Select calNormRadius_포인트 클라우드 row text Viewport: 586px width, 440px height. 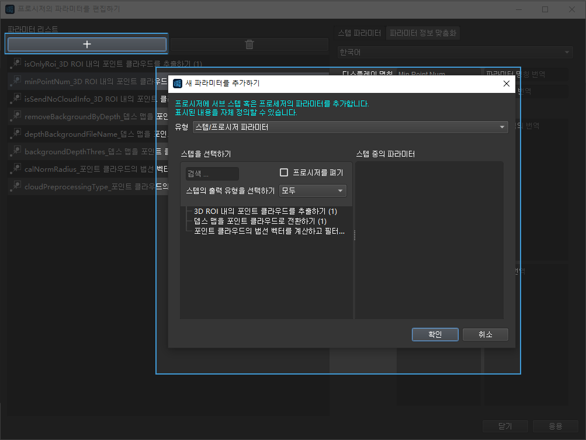click(x=96, y=169)
